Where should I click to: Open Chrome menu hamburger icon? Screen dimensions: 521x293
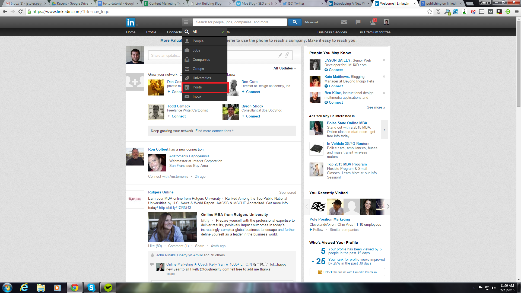click(x=517, y=12)
